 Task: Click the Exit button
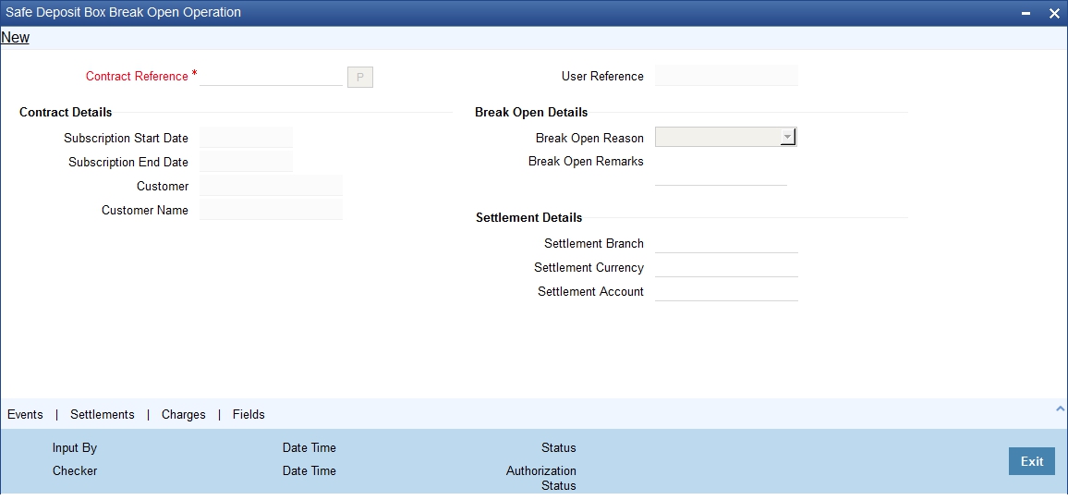(1032, 461)
